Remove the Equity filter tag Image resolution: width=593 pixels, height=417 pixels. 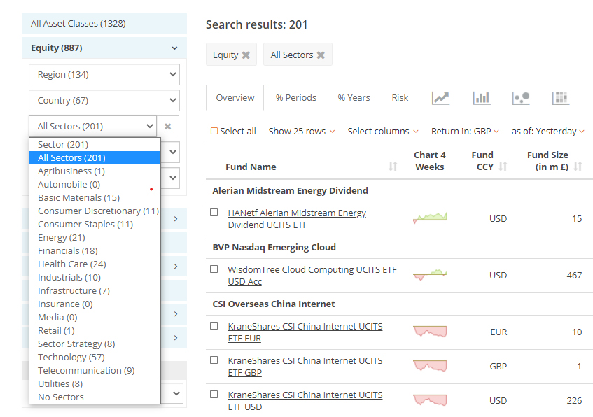(246, 55)
